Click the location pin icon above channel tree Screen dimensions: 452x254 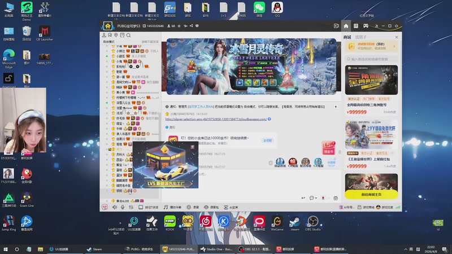(x=116, y=35)
